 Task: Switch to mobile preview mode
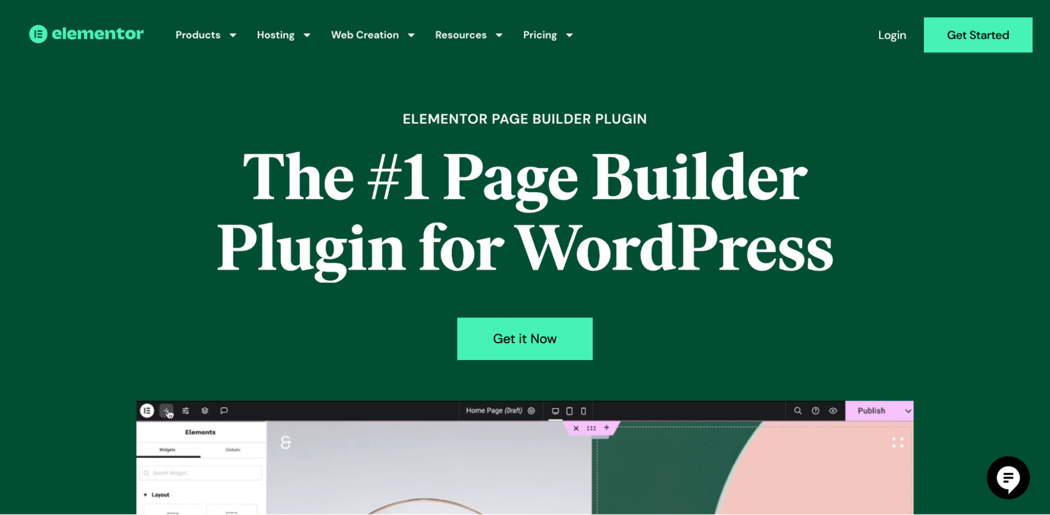(x=583, y=411)
